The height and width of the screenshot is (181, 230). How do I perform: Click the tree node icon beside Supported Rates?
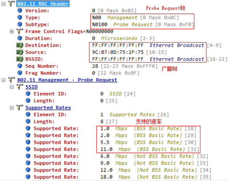click(20, 108)
